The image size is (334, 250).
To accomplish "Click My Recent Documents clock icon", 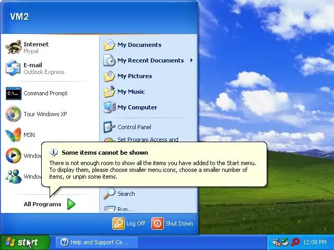I will pos(109,60).
